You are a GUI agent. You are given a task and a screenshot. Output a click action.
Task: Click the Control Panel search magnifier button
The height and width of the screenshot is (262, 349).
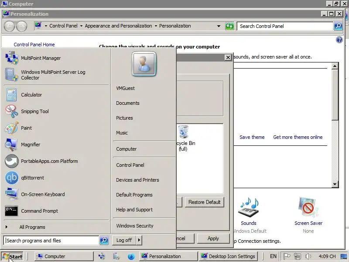pyautogui.click(x=339, y=26)
